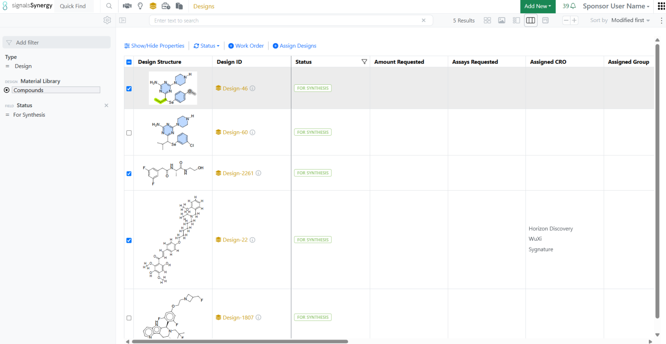Screen dimensions: 666x344
Task: Click the Status column filter icon
Action: pos(364,62)
